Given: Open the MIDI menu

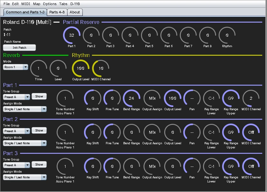Looking at the screenshot, I should (26, 4).
